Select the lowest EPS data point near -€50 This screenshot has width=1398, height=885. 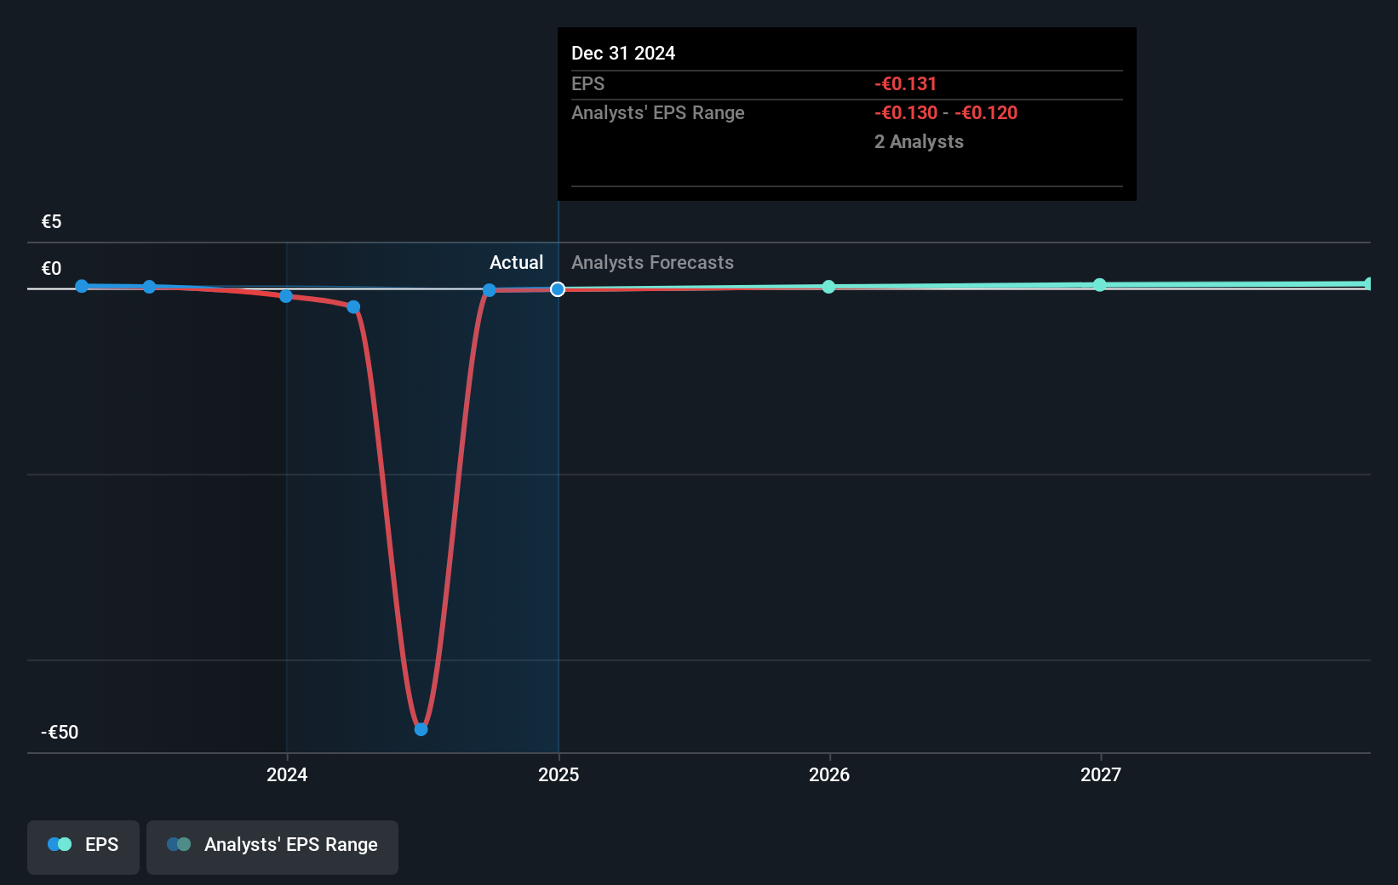[x=421, y=729]
